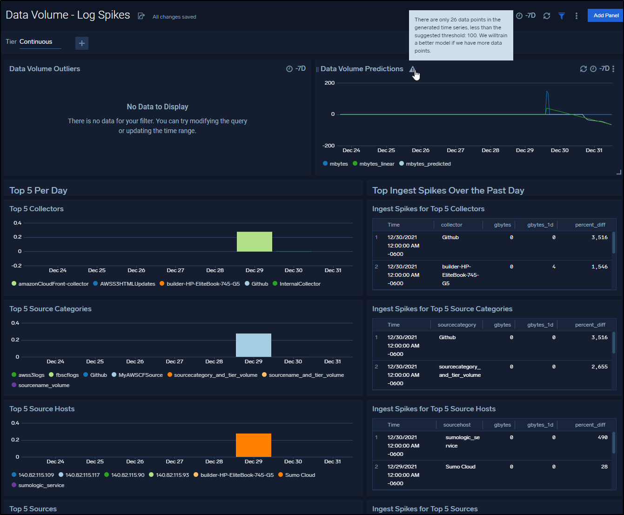Toggle builder-HP-EliteBook-745-G5 in Collectors legend
The height and width of the screenshot is (515, 624).
point(200,284)
